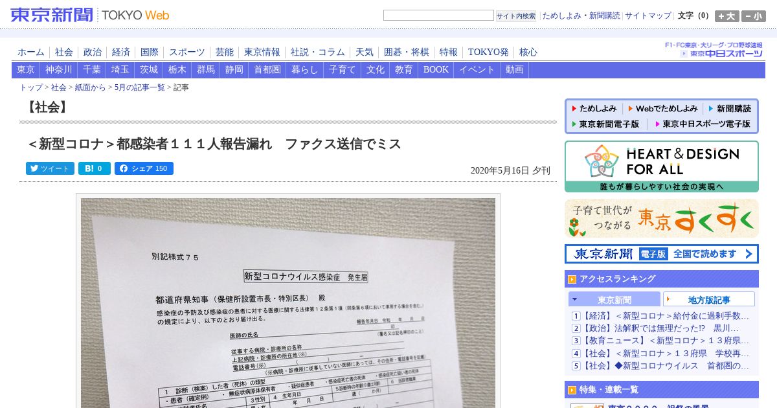Open the 社説・コラム main menu item

coord(318,52)
